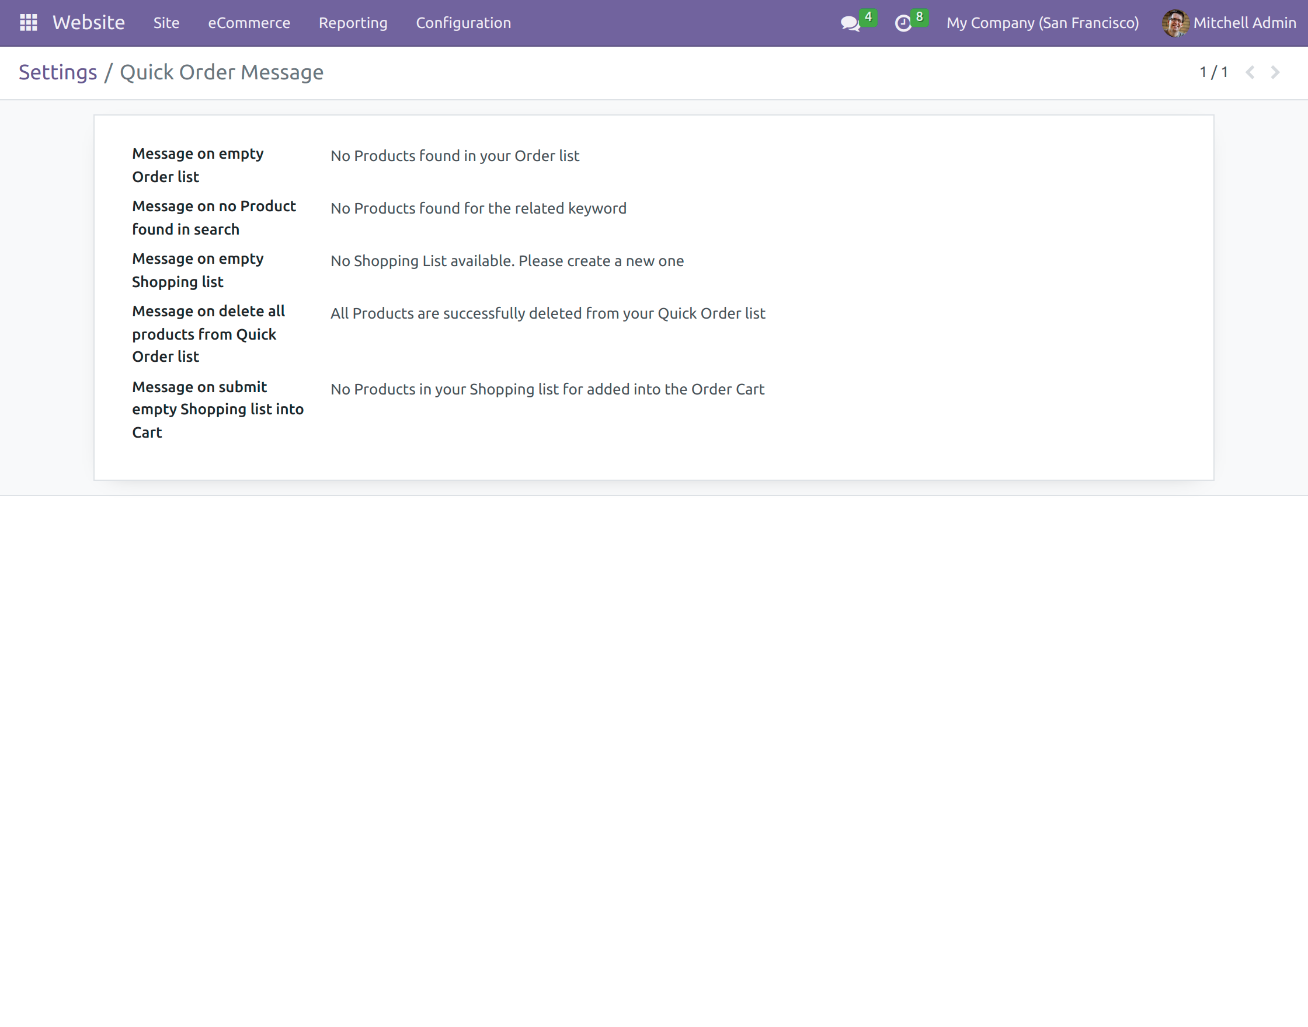Select the empty Order list message text
Screen dimensions: 1308x1027
tap(455, 156)
